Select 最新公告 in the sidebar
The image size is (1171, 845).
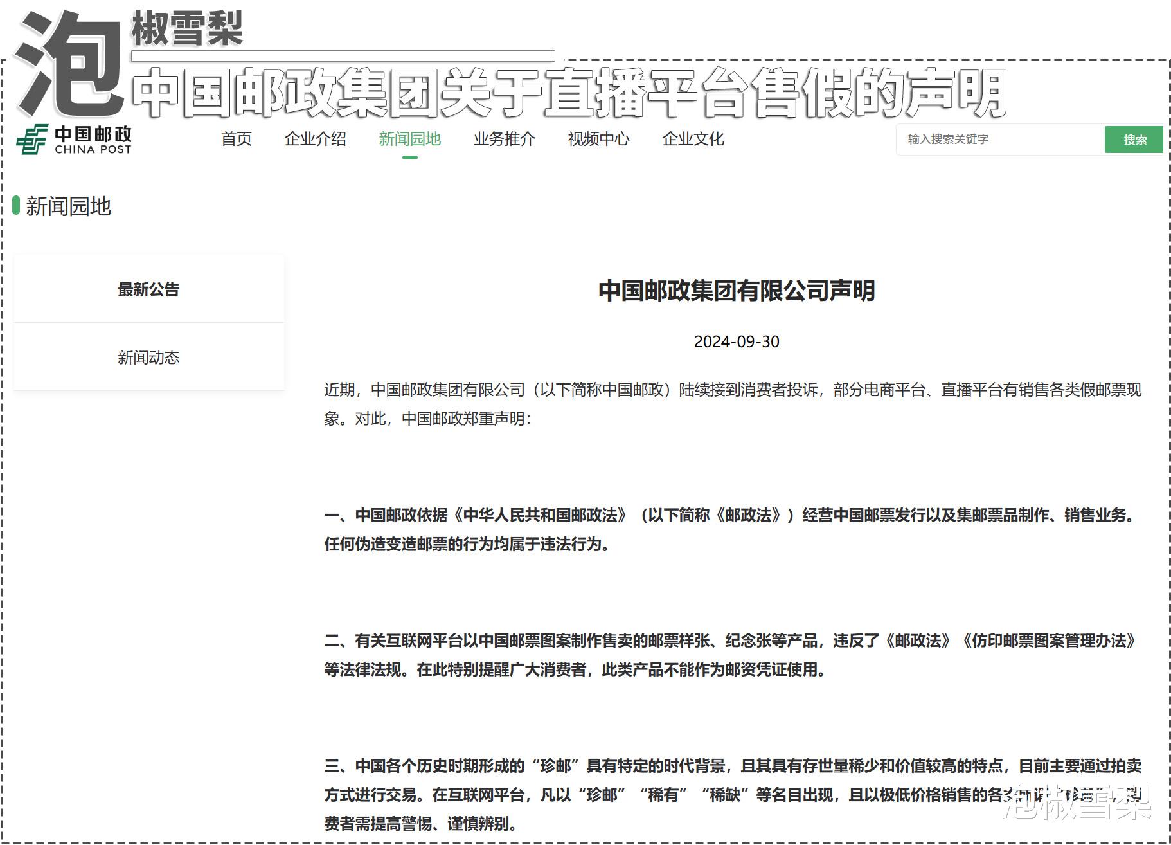148,289
